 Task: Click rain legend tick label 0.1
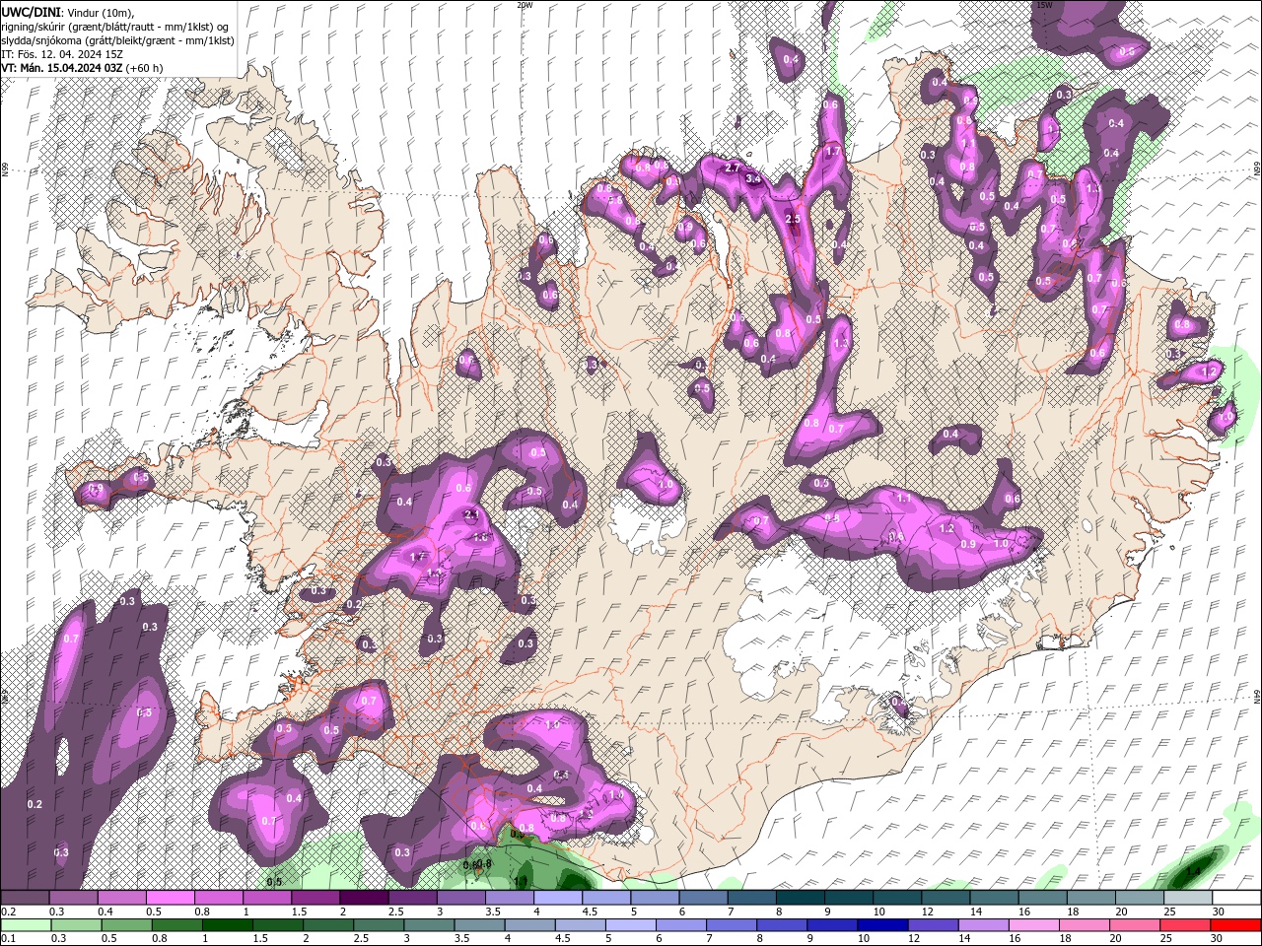[8, 939]
